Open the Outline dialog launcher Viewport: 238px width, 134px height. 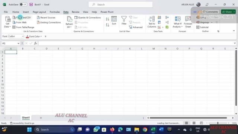(218, 31)
